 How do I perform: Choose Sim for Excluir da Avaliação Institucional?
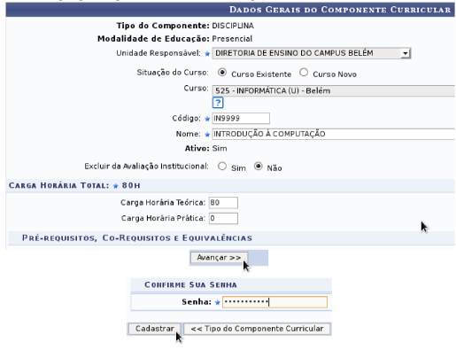(x=222, y=167)
